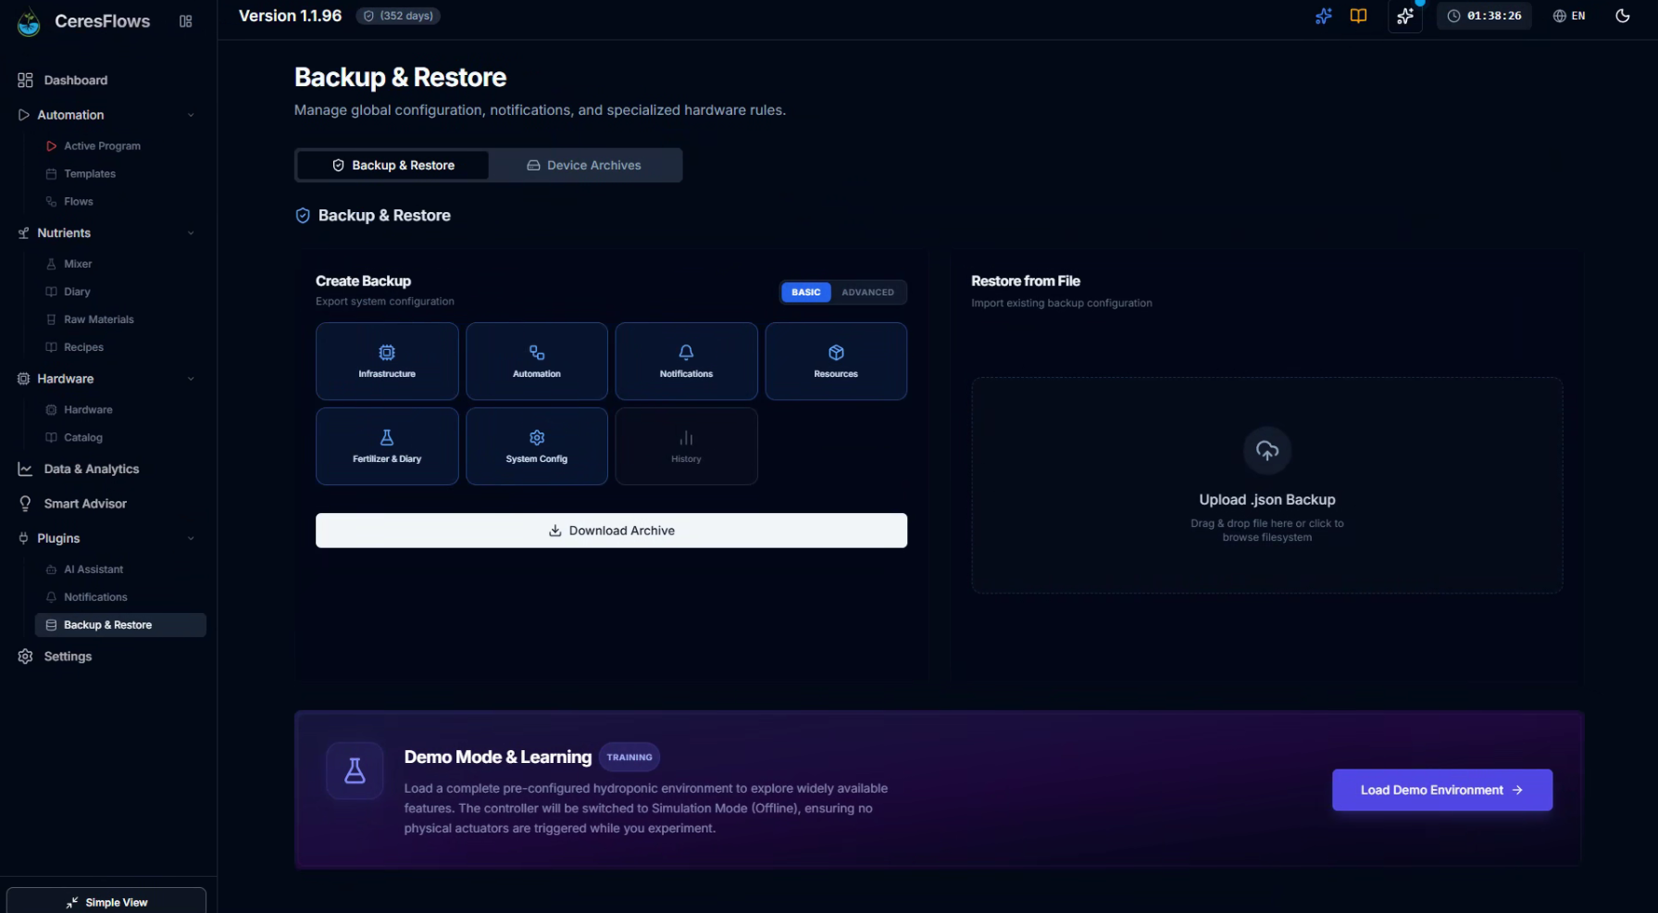1658x913 pixels.
Task: Select the Backup & Restore tab
Action: (x=393, y=166)
